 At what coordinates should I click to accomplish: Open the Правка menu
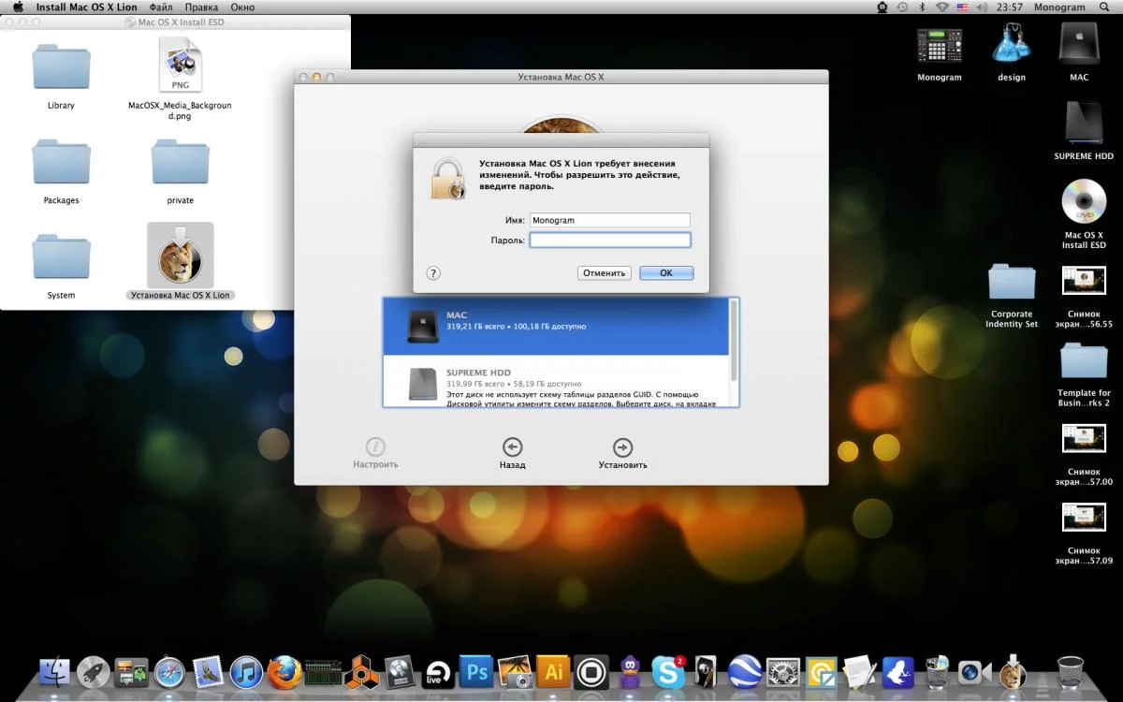(201, 7)
